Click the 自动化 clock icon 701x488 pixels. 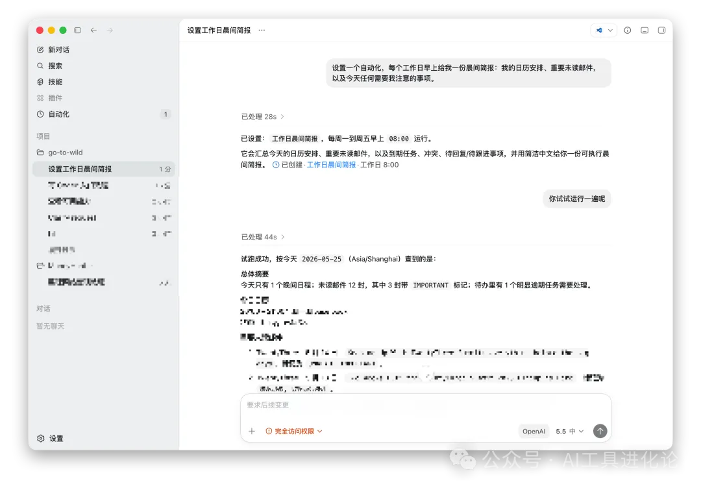pos(40,114)
